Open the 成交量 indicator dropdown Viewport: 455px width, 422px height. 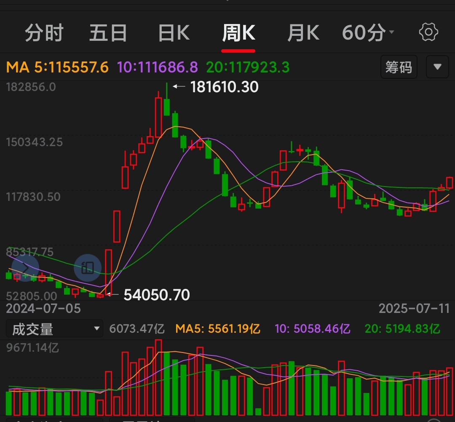(54, 329)
